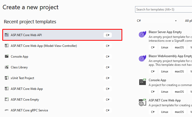This screenshot has width=192, height=117.
Task: Select the recent ASP.NET Core Web App template
Action: (x=62, y=89)
